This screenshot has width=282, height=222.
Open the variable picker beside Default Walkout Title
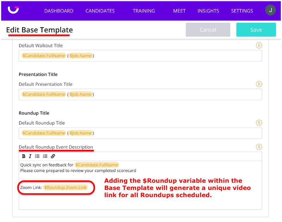pyautogui.click(x=259, y=45)
